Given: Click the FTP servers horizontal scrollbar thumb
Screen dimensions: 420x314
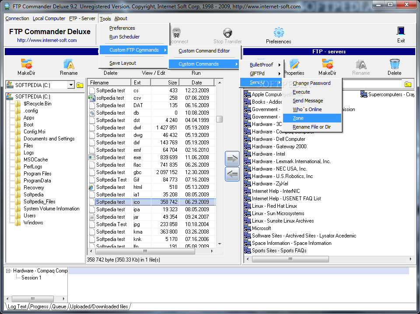Looking at the screenshot, I should coord(290,259).
